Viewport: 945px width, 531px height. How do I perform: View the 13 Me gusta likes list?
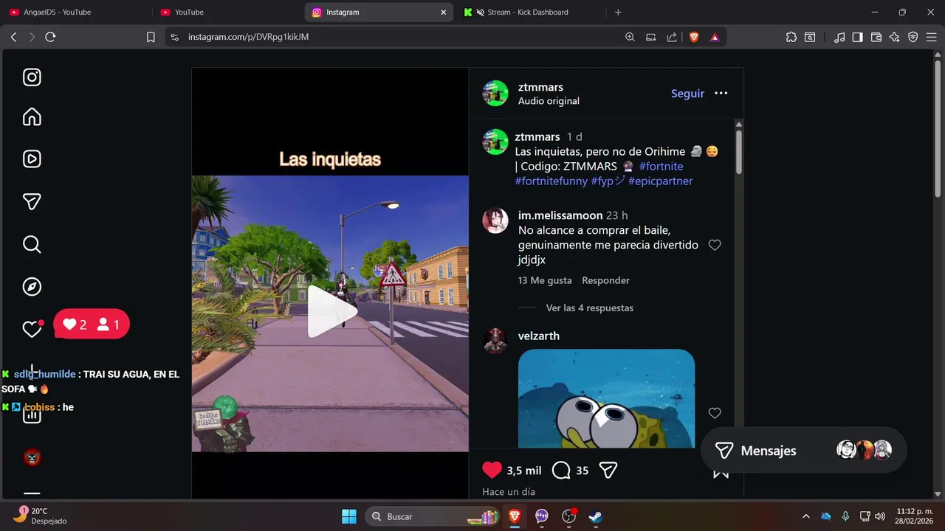tap(545, 280)
